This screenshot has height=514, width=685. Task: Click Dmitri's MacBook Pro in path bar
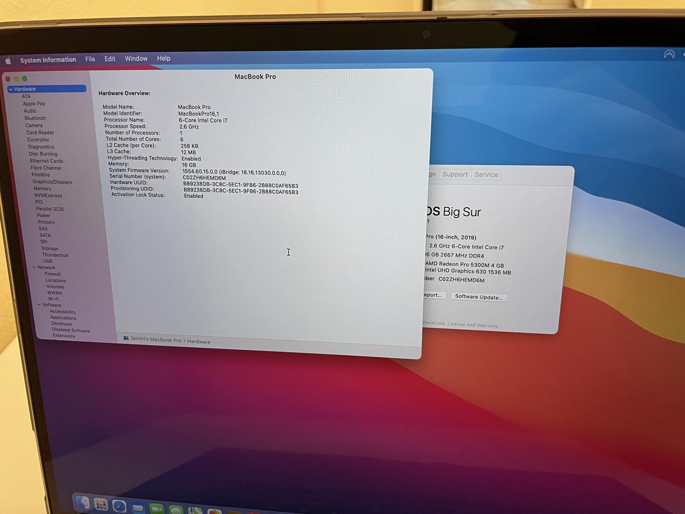[x=156, y=340]
